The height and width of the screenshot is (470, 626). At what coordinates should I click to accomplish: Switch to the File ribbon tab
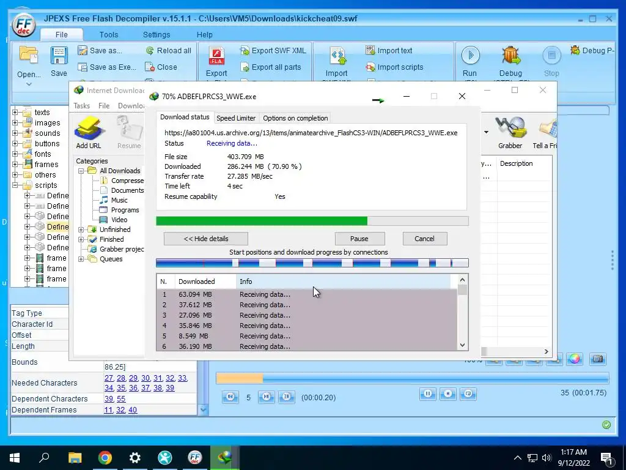62,34
